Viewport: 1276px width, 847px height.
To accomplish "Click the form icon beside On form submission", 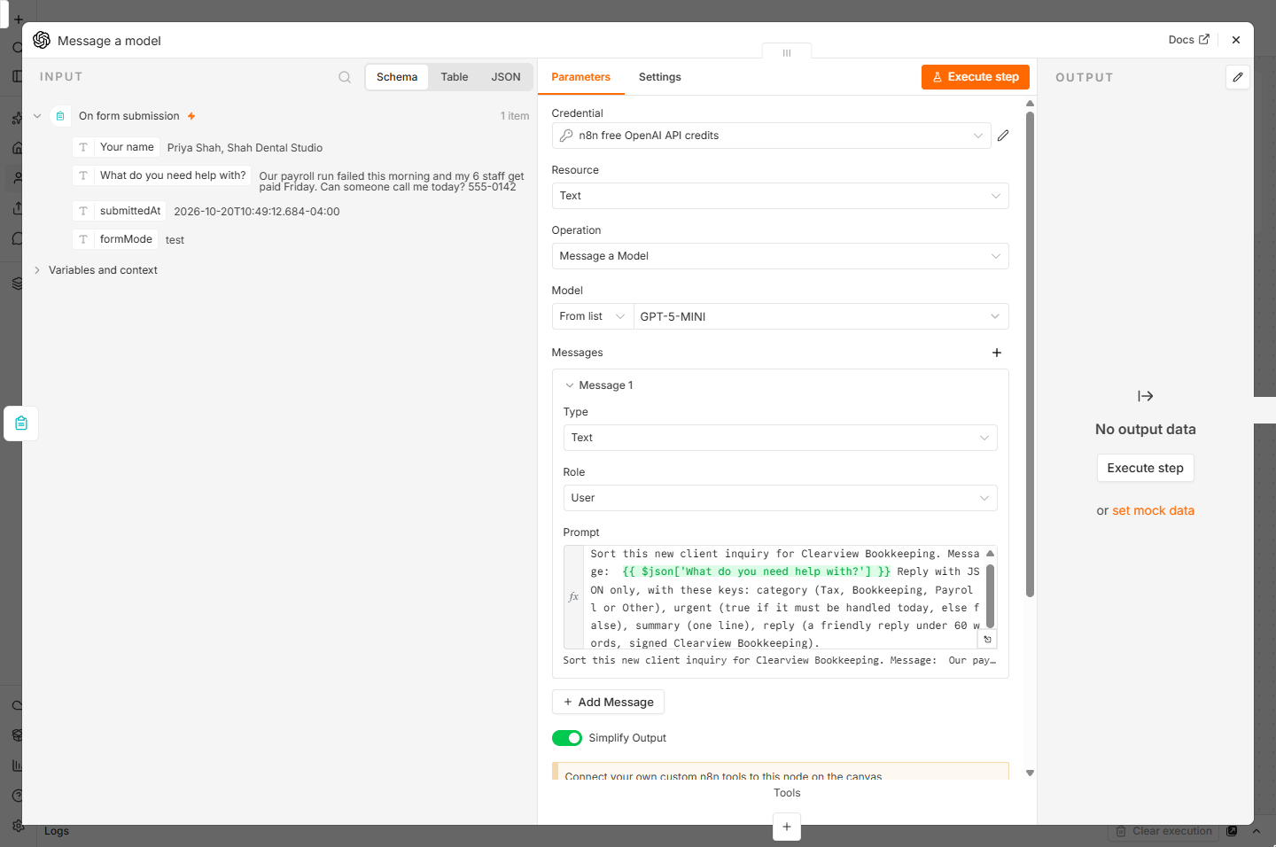I will [60, 116].
